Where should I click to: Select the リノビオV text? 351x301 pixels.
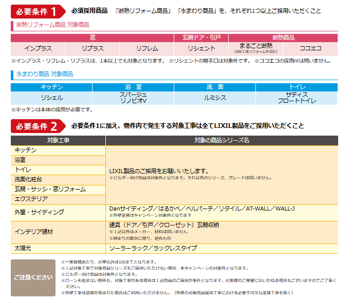point(133,101)
